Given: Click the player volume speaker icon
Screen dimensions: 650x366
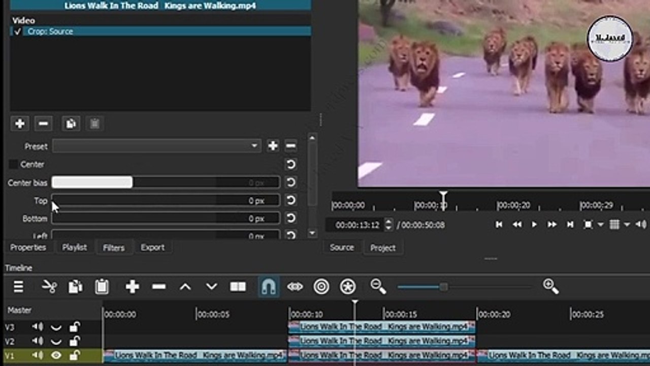Looking at the screenshot, I should pyautogui.click(x=641, y=224).
